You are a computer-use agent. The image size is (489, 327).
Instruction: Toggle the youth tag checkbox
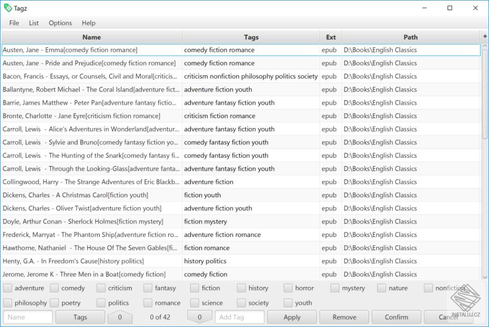coord(288,303)
